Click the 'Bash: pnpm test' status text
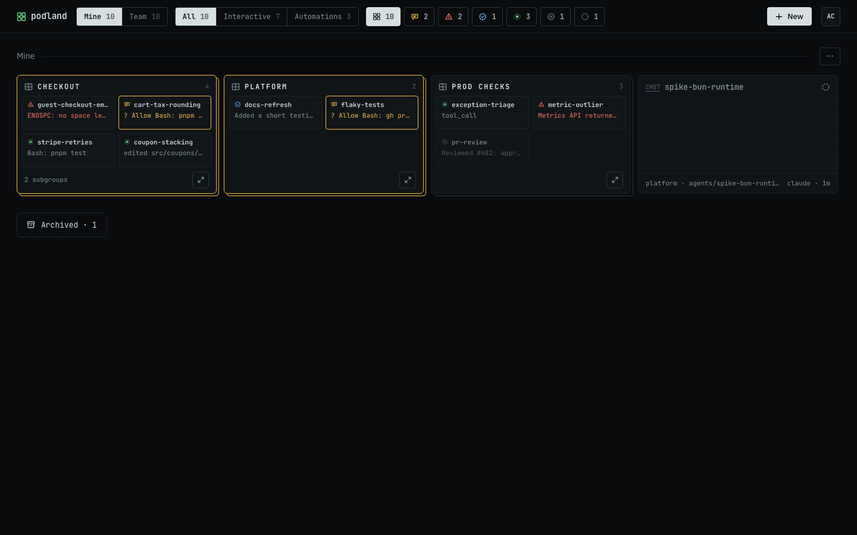Image resolution: width=857 pixels, height=535 pixels. click(x=57, y=153)
